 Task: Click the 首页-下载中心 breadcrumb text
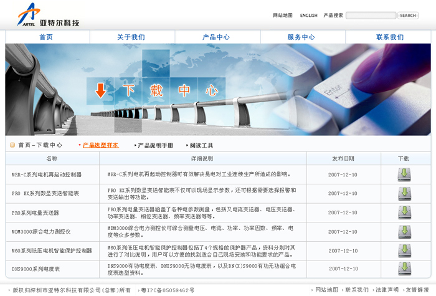(x=40, y=145)
